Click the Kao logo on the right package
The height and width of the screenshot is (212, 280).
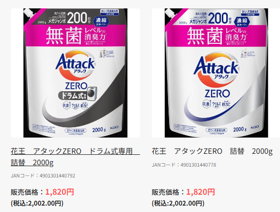255,127
